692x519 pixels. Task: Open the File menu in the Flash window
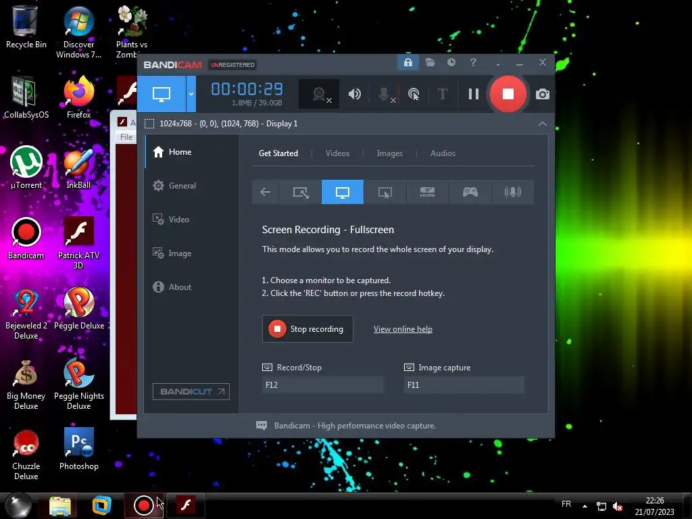pos(126,137)
